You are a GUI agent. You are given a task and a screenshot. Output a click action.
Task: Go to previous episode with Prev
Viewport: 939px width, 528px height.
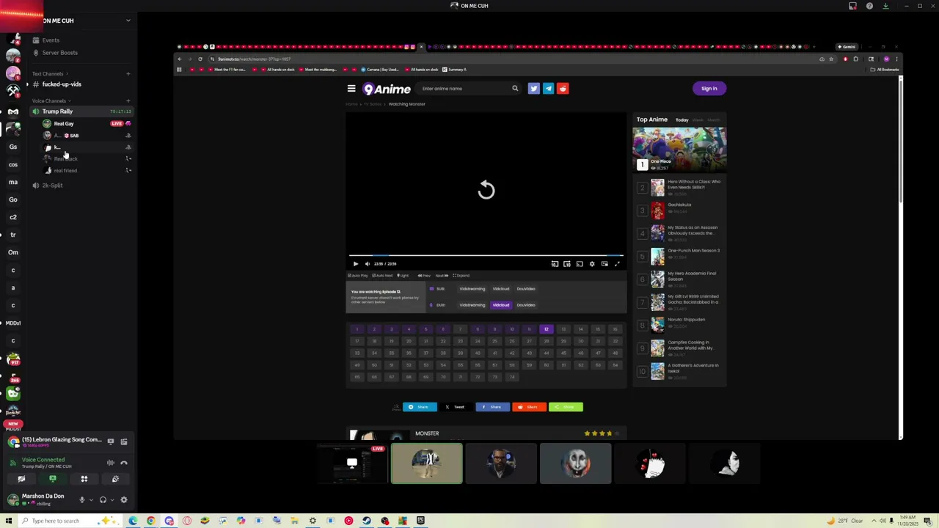(x=425, y=276)
